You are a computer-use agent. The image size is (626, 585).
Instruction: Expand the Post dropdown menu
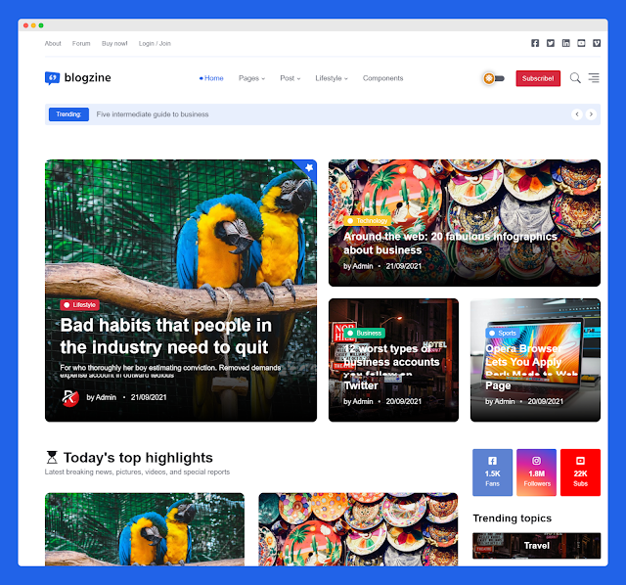[x=291, y=78]
